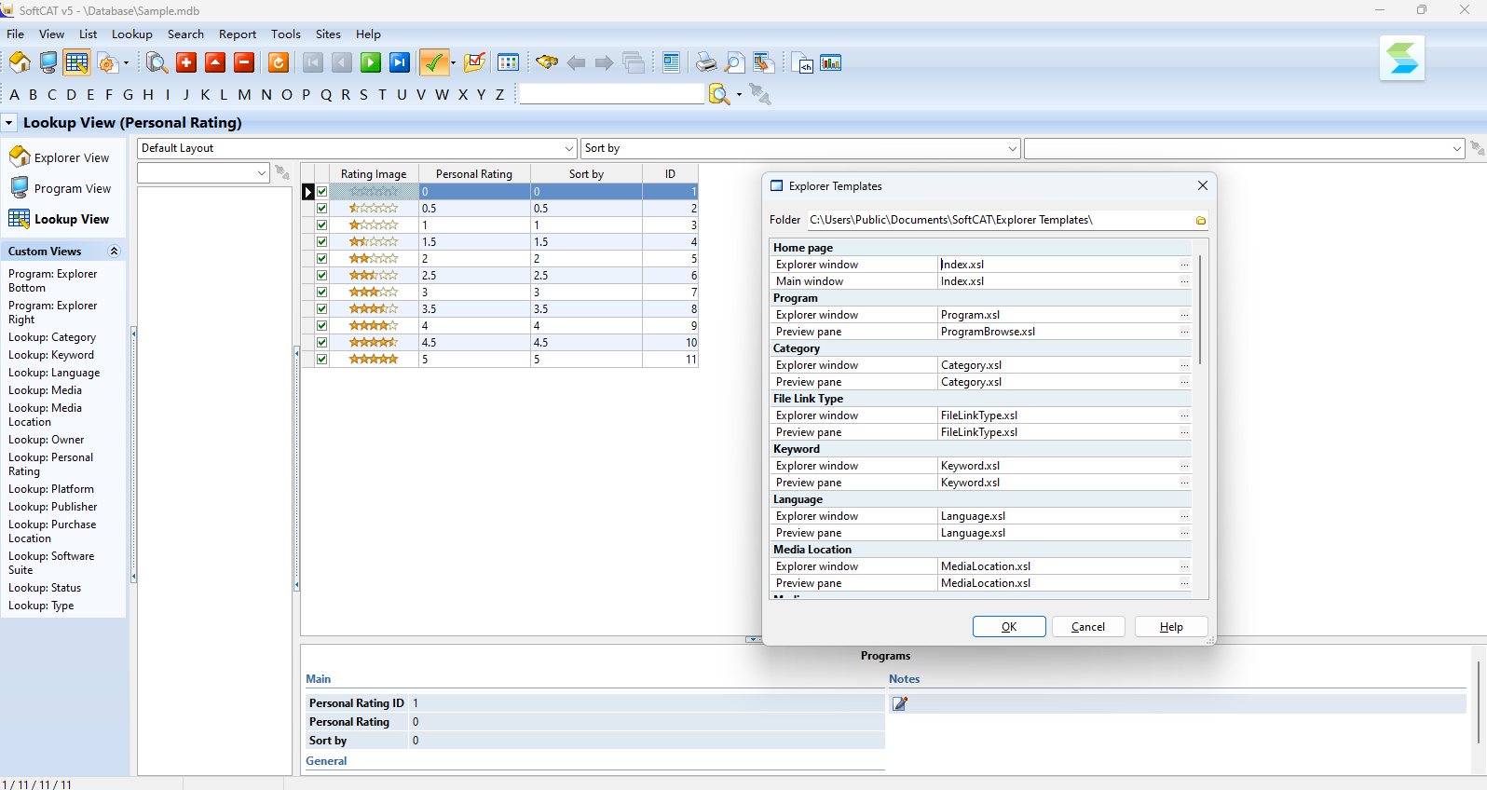Open the Lookup: Status custom view

pos(45,588)
